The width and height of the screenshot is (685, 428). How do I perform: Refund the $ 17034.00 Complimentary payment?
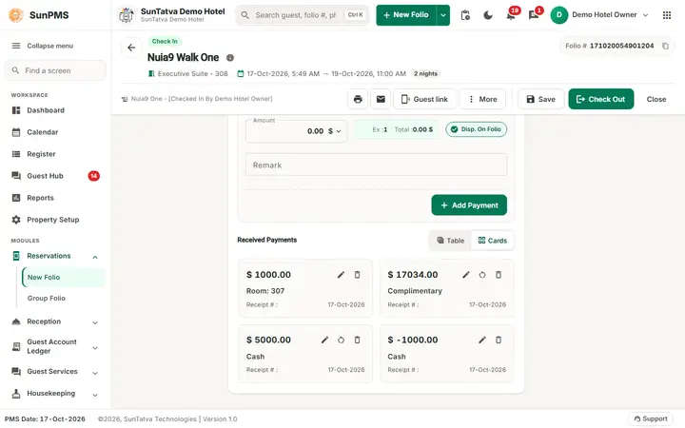(481, 275)
